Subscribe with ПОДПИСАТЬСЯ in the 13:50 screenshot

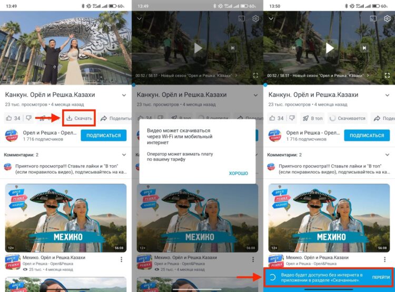367,135
